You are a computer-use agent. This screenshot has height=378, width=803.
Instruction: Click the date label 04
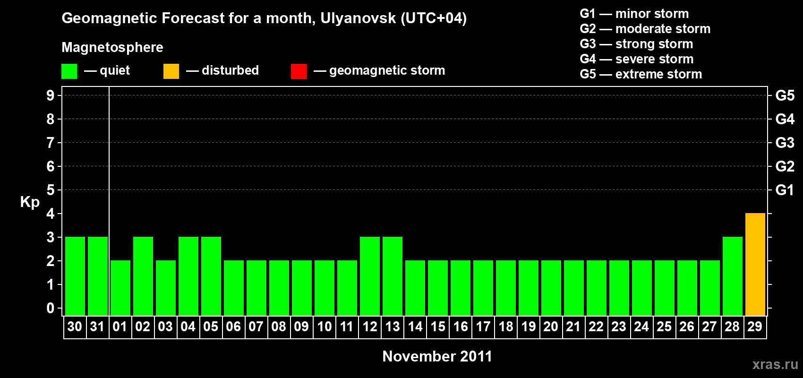coord(188,327)
